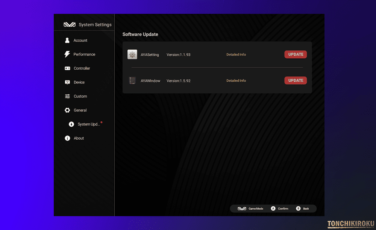Click the AYAWindow app icon
This screenshot has height=230, width=376.
pos(132,81)
